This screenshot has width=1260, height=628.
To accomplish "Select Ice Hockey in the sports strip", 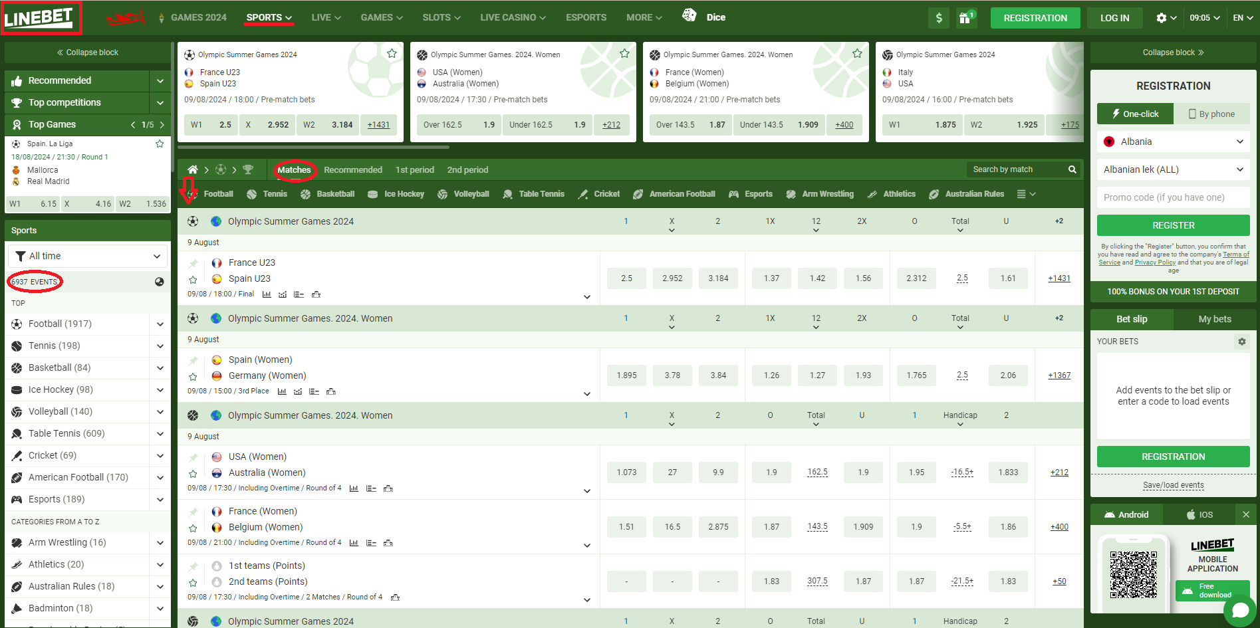I will pos(396,194).
